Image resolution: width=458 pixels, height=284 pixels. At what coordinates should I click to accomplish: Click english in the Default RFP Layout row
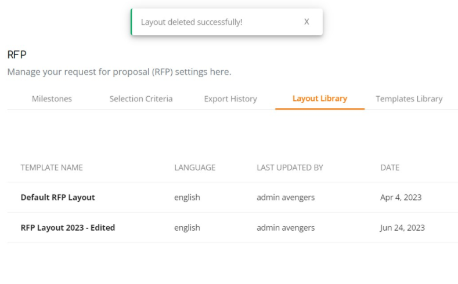pos(187,198)
